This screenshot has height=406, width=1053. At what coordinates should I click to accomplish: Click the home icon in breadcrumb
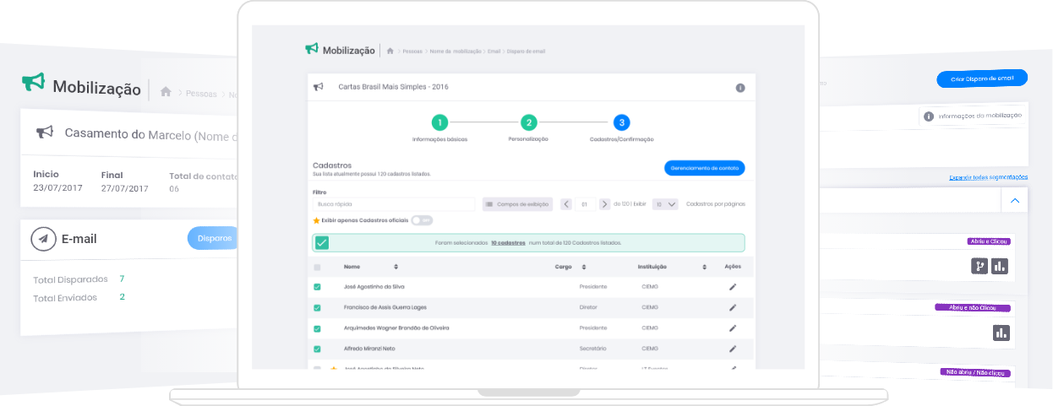390,51
